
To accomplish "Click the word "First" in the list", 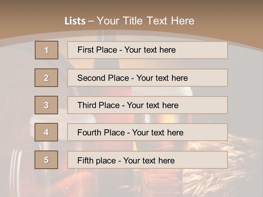I will coord(85,50).
